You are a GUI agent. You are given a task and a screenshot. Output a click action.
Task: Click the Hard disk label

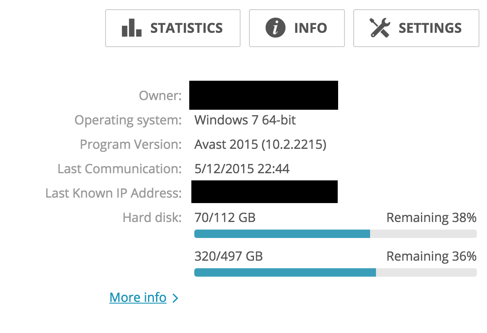point(152,217)
